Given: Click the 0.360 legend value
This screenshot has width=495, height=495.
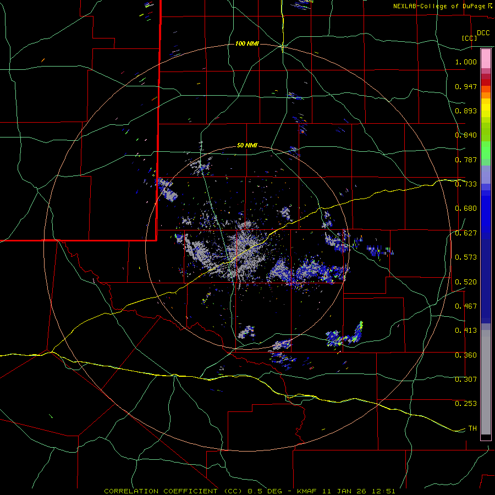Looking at the screenshot, I should [466, 355].
